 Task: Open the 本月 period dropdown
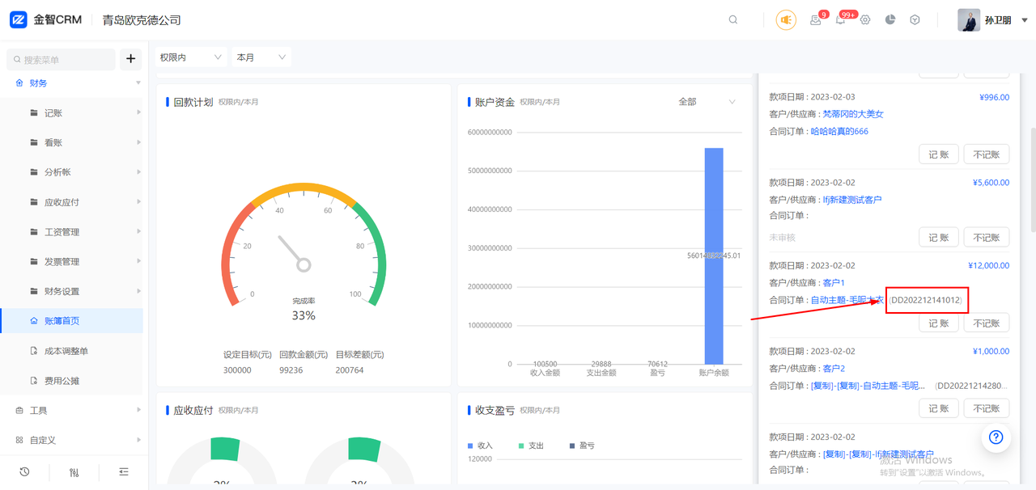(x=261, y=57)
